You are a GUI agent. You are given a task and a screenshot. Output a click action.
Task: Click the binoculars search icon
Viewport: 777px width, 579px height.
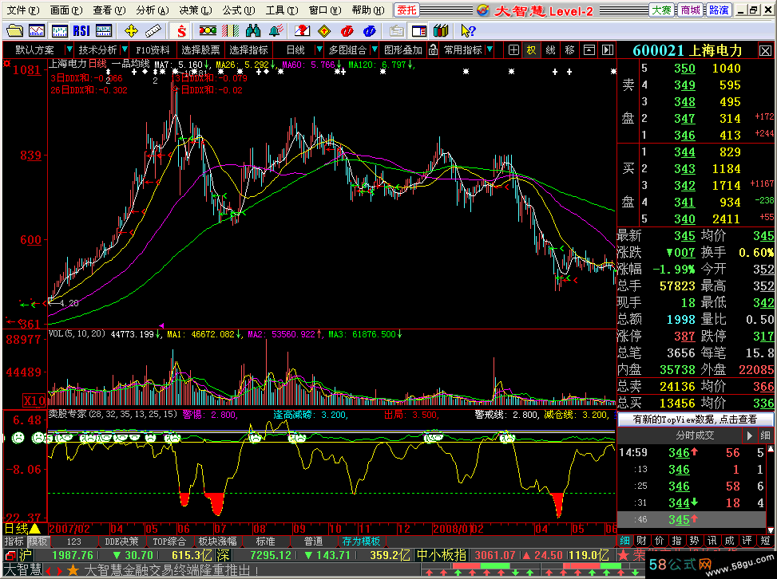tap(253, 31)
